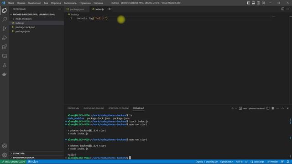Screen dimensions: 292x164
Task: Kill terminal with the trash icon
Action: (273, 108)
